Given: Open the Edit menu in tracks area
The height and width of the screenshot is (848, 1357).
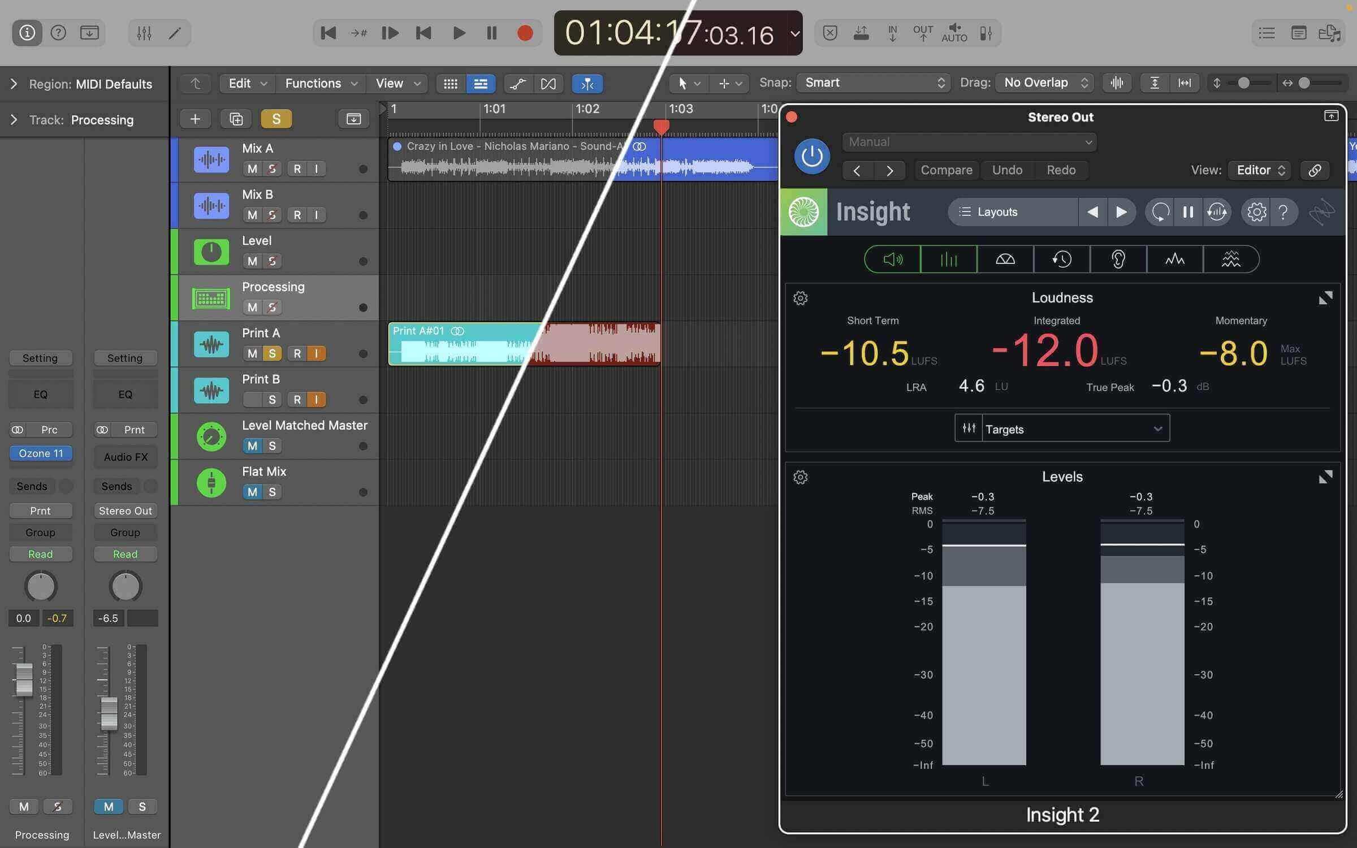Looking at the screenshot, I should (247, 84).
